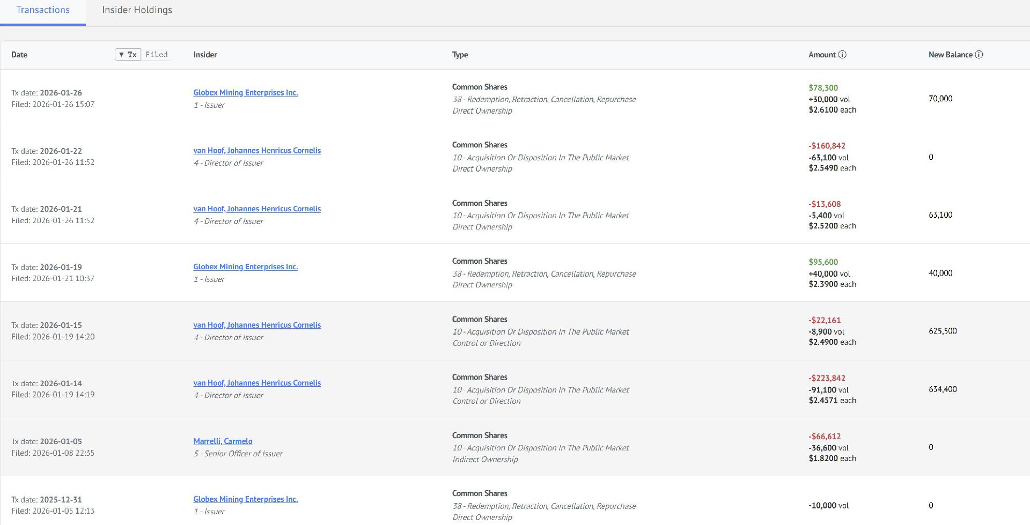Open van Hoof link for 2026-01-21 transaction
1030x525 pixels.
point(257,209)
